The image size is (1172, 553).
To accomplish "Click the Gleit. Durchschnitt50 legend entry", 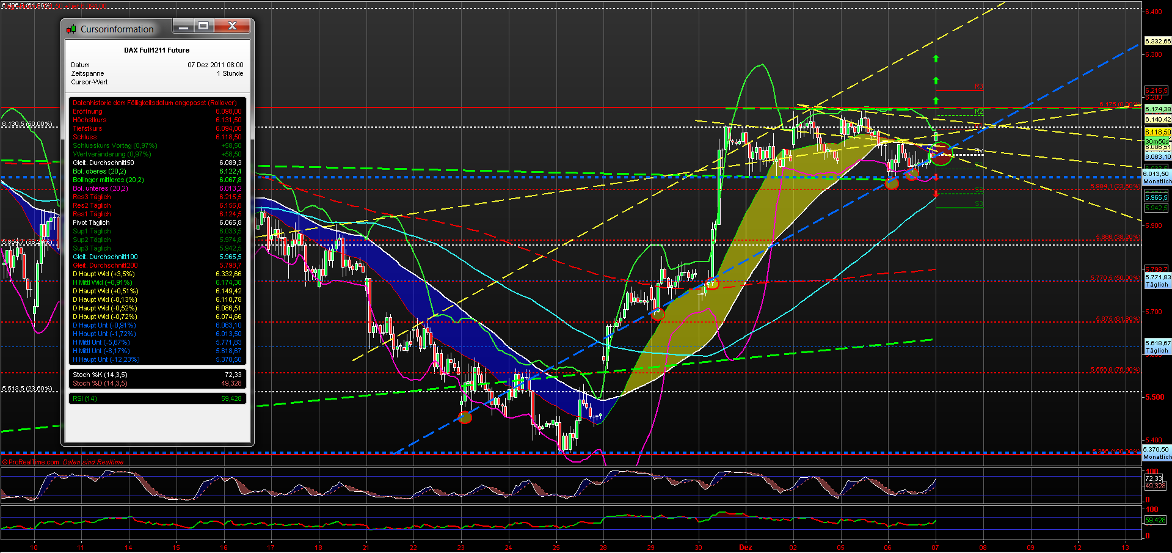I will point(110,163).
